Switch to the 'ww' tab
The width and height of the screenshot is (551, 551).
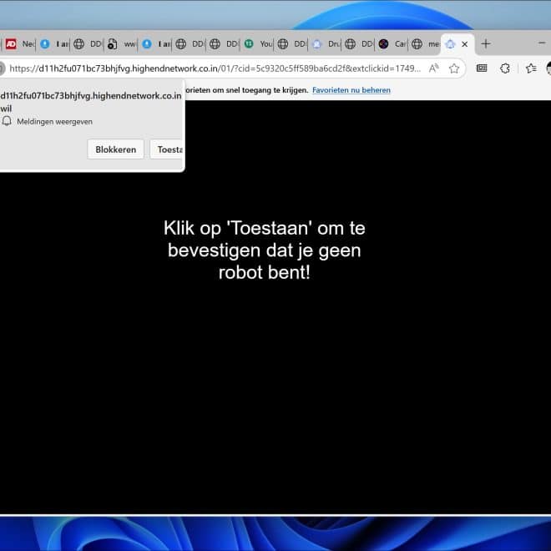121,44
